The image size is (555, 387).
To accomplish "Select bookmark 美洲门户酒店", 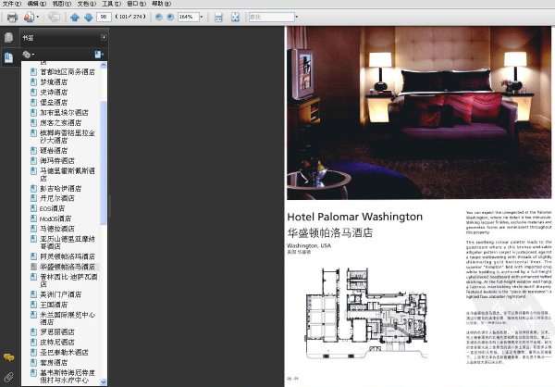I will coord(60,294).
